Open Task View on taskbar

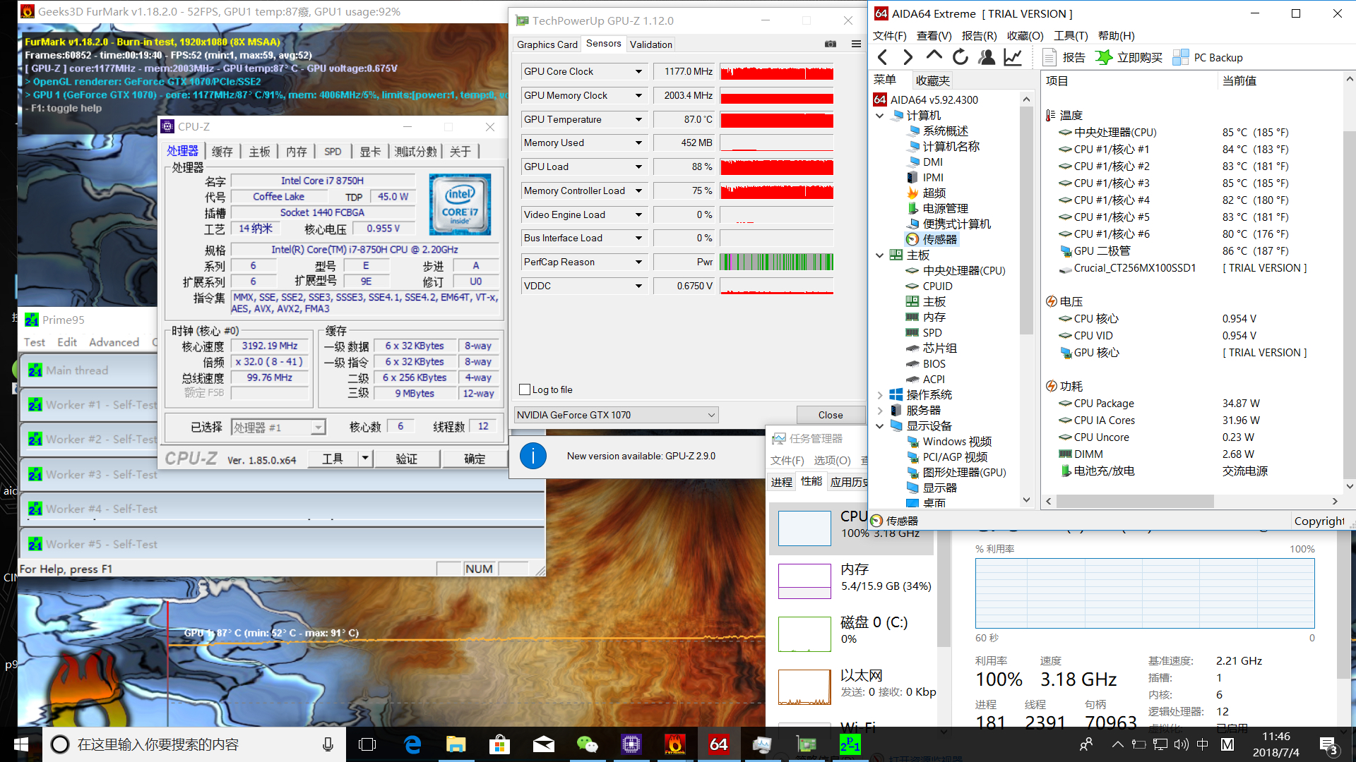point(367,744)
